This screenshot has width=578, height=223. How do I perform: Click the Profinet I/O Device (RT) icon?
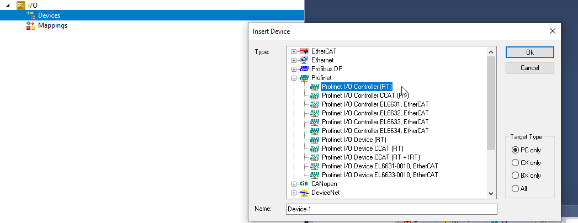click(315, 140)
